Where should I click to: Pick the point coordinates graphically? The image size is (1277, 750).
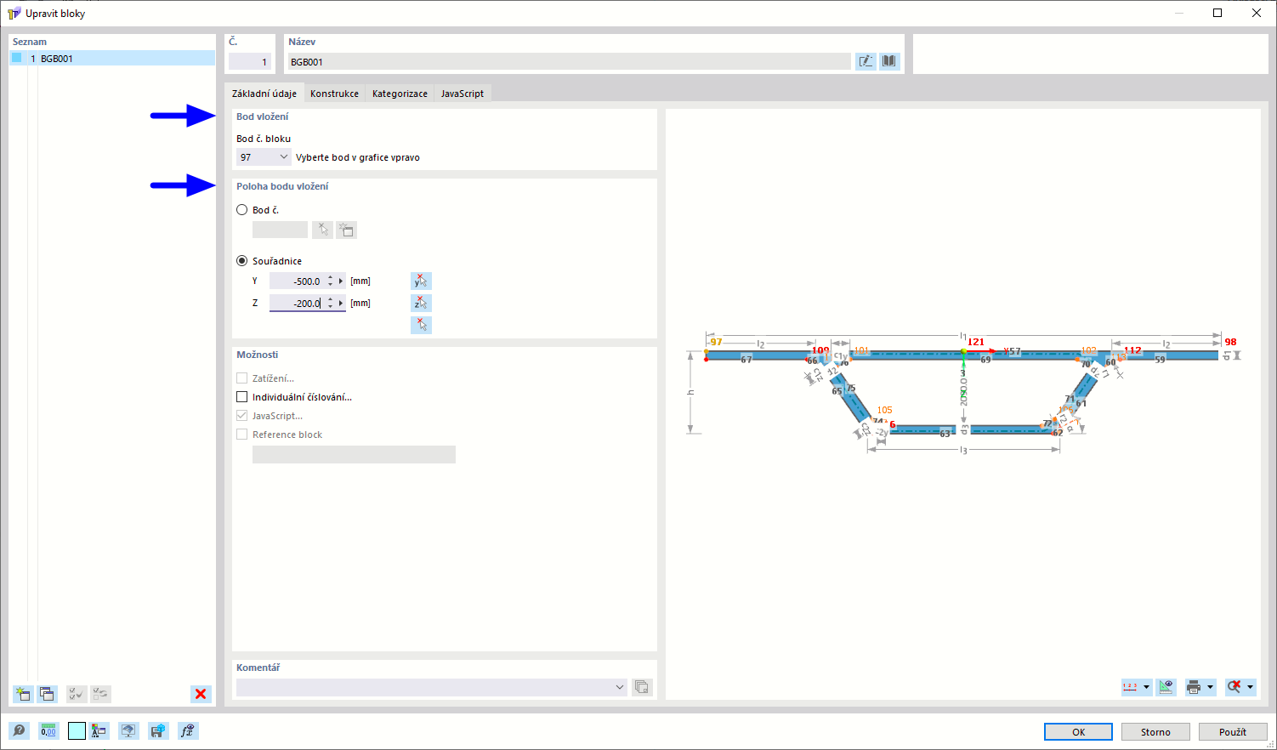pyautogui.click(x=421, y=325)
